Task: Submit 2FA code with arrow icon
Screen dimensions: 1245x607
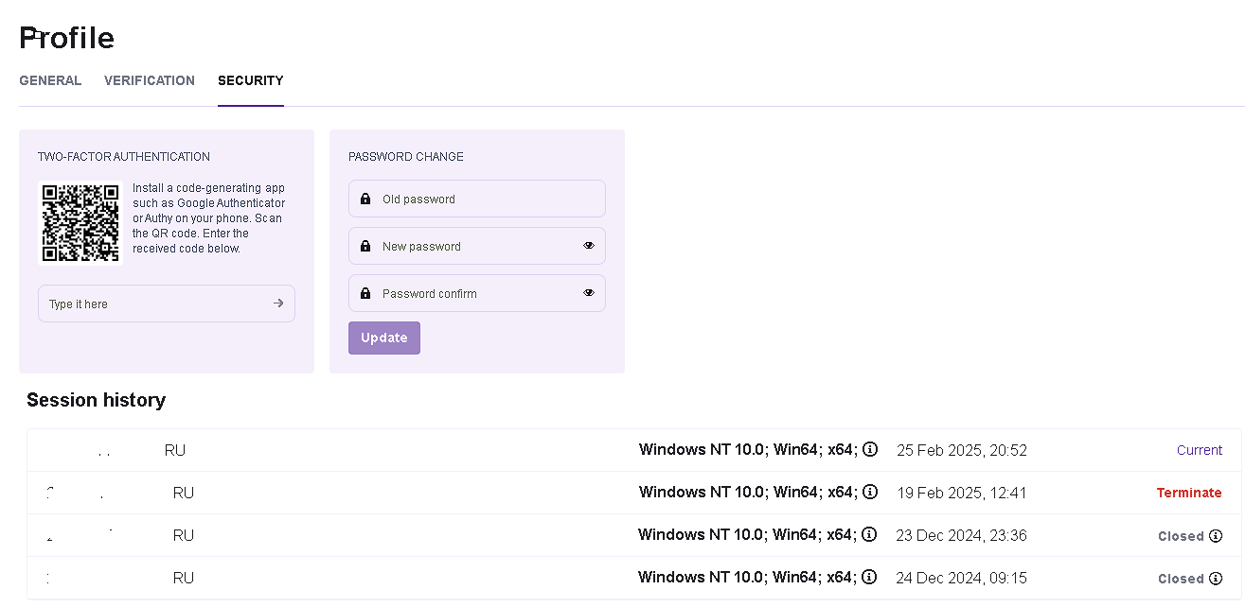Action: coord(278,303)
